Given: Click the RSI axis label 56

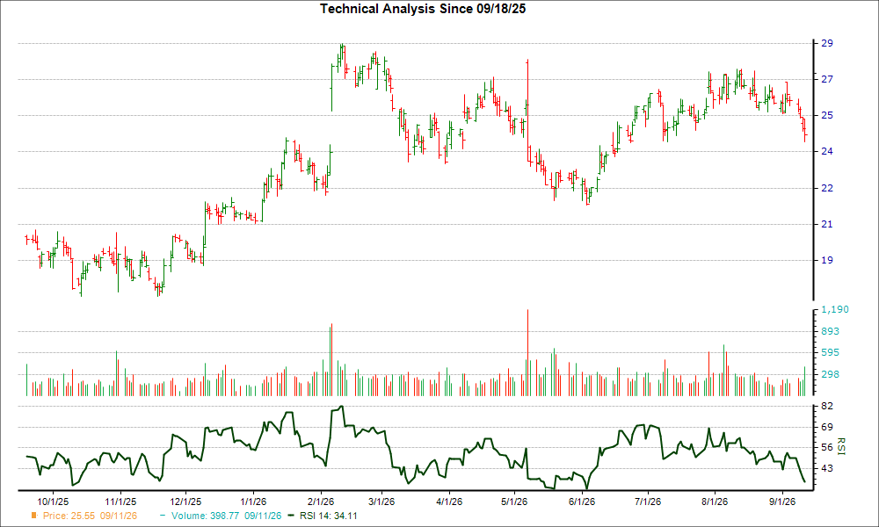Looking at the screenshot, I should coord(827,447).
